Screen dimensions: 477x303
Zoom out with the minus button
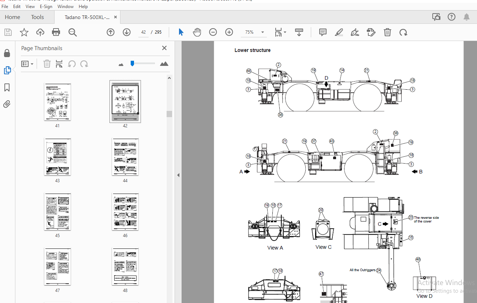(x=213, y=32)
